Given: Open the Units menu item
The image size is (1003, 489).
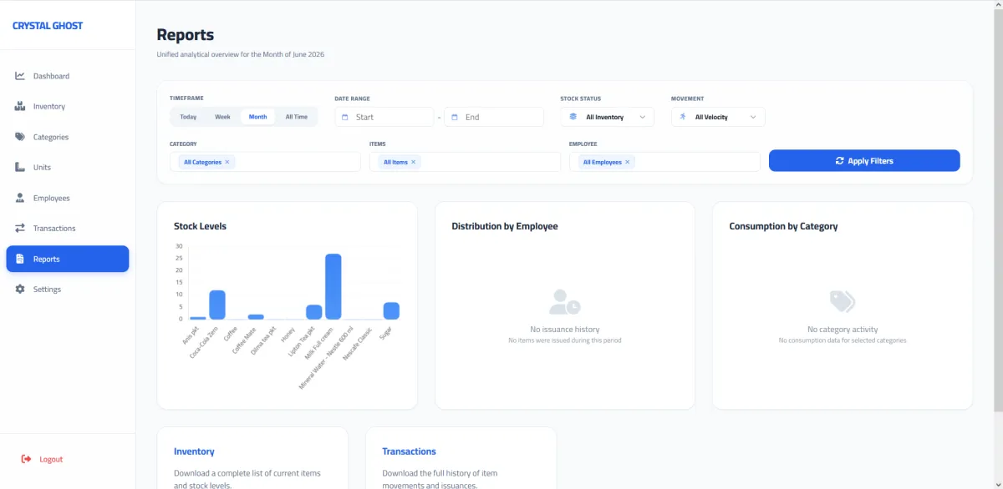Looking at the screenshot, I should pos(68,168).
